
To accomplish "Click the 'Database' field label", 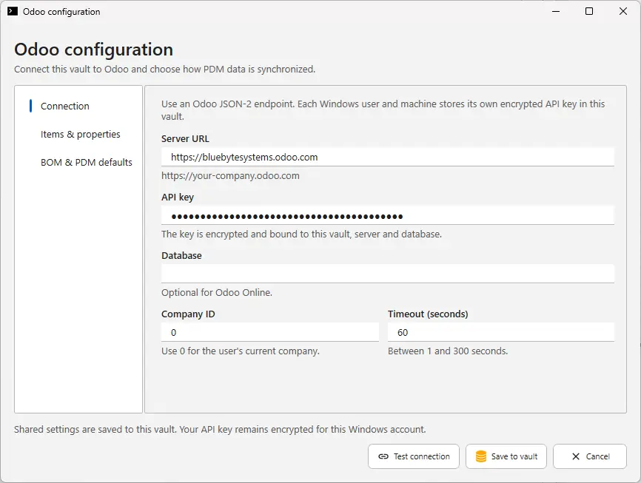I will [181, 256].
